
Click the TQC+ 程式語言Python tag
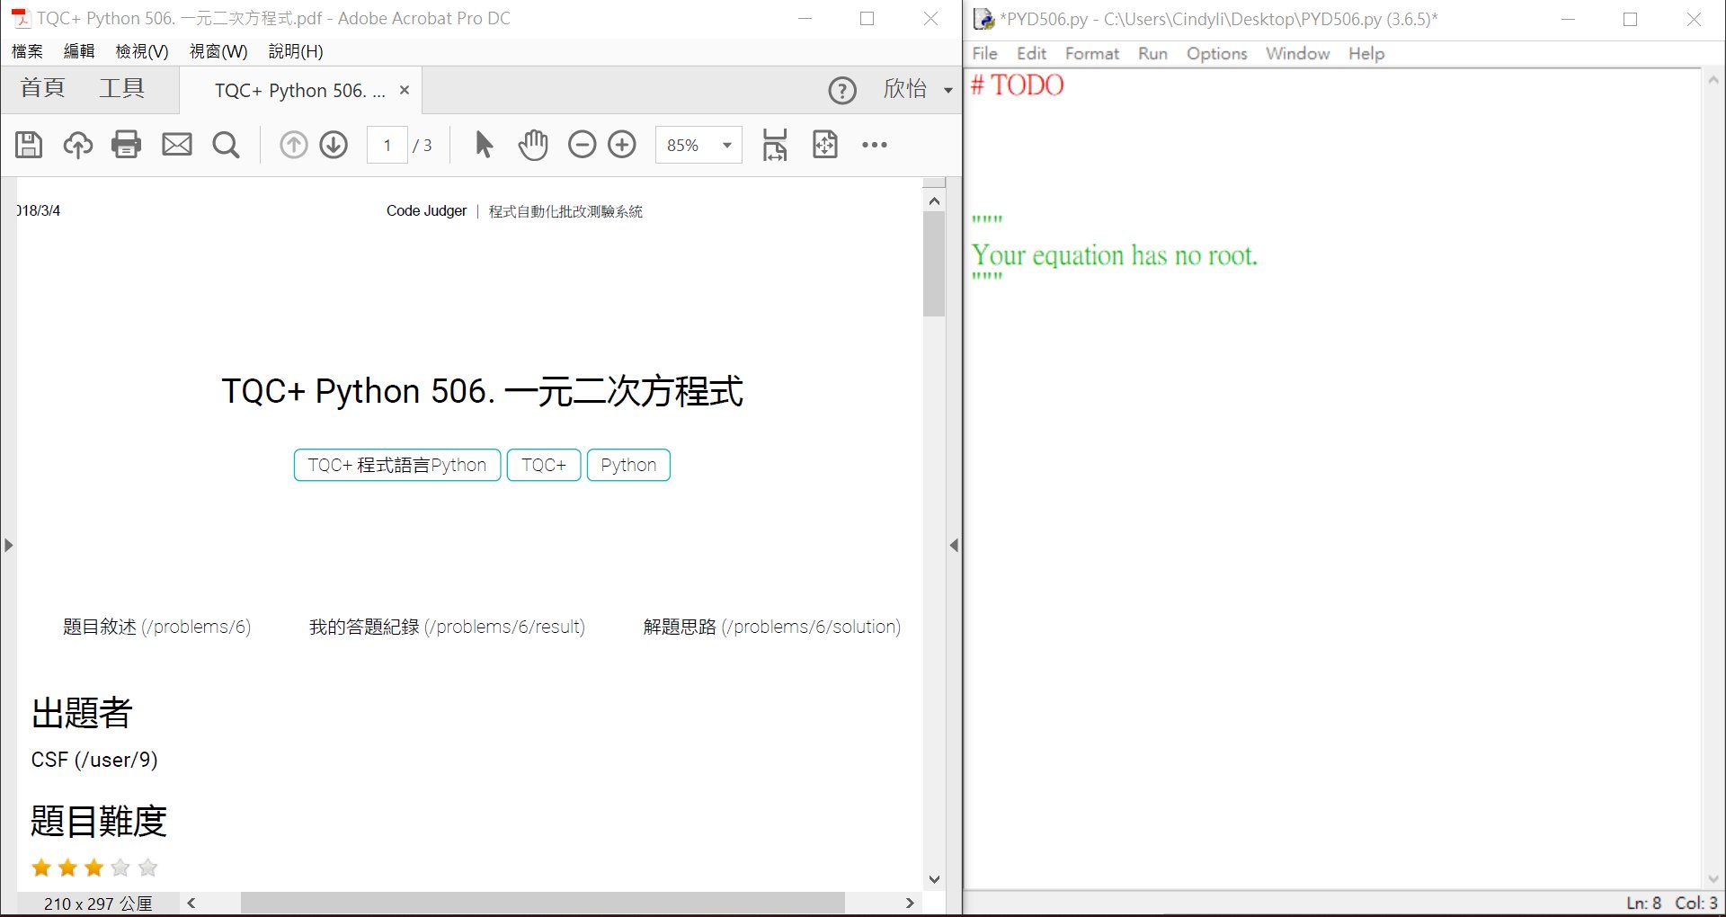[x=397, y=465]
